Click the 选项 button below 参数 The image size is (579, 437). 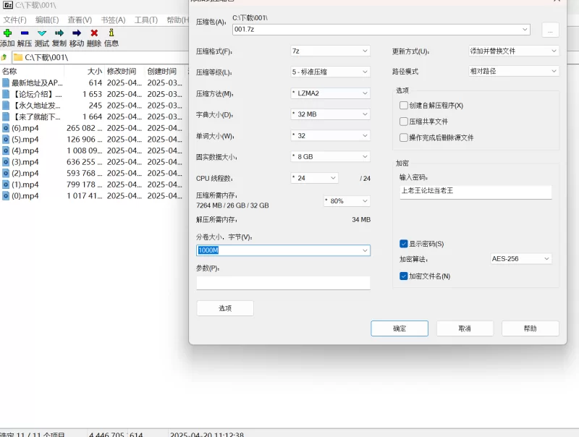coord(225,308)
